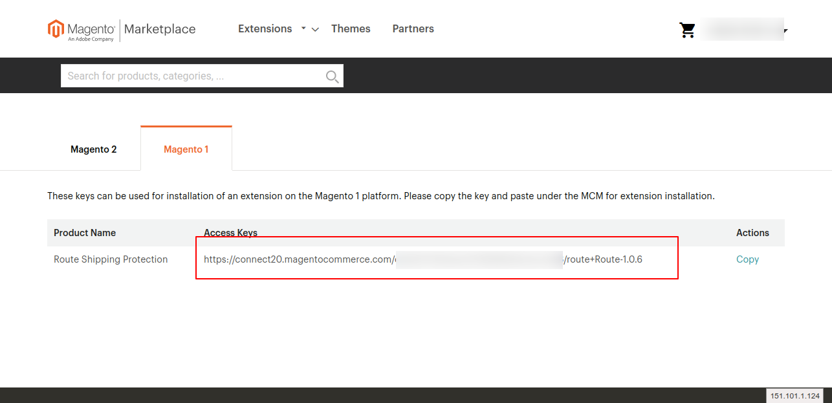The width and height of the screenshot is (832, 403).
Task: Switch to the Magento 2 tab
Action: (x=94, y=149)
